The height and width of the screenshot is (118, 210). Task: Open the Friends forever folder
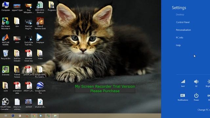pyautogui.click(x=17, y=72)
